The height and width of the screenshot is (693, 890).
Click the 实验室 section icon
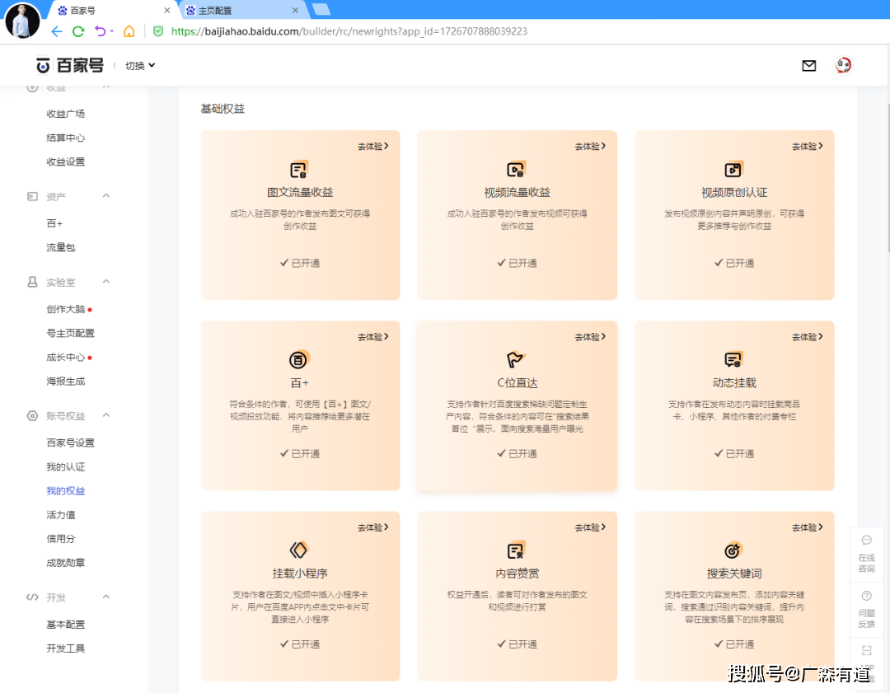pos(32,282)
